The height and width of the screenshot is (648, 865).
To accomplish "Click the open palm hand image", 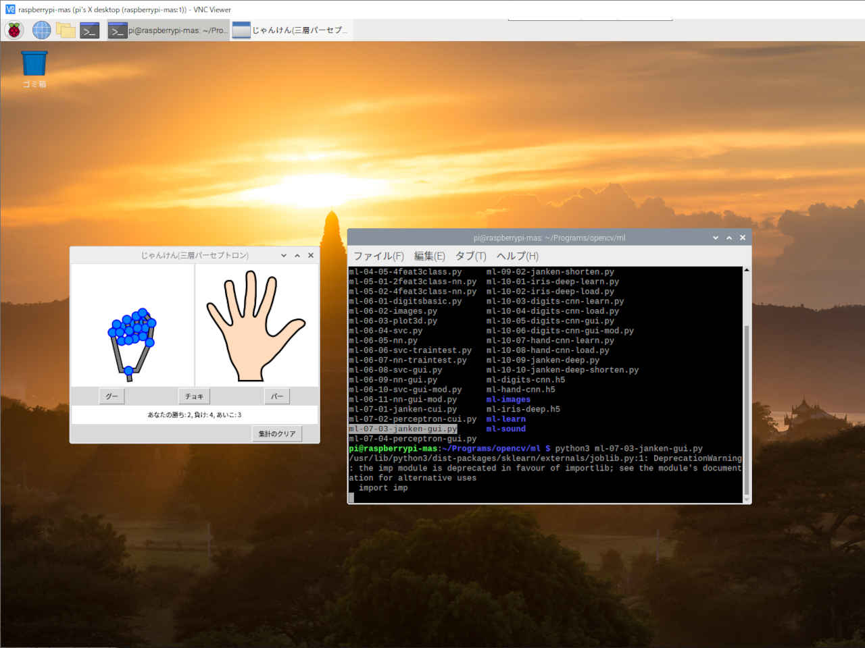I will tap(257, 325).
